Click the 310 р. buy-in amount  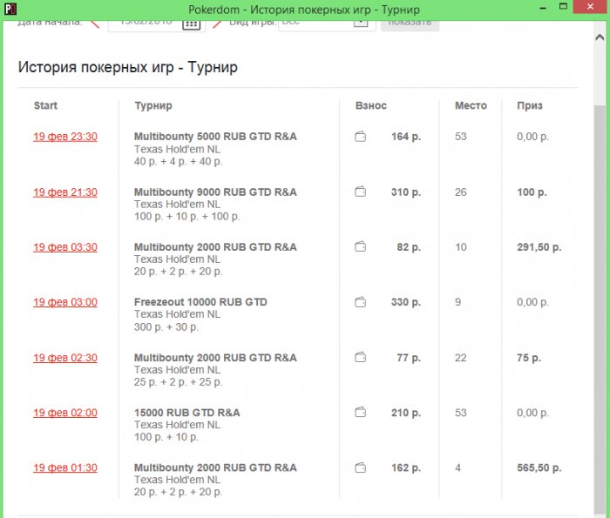[406, 192]
